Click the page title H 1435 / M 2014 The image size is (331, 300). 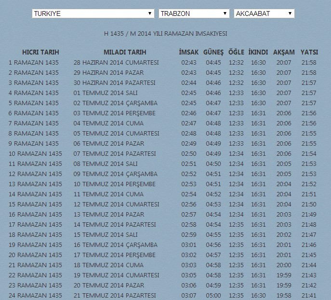coord(165,34)
